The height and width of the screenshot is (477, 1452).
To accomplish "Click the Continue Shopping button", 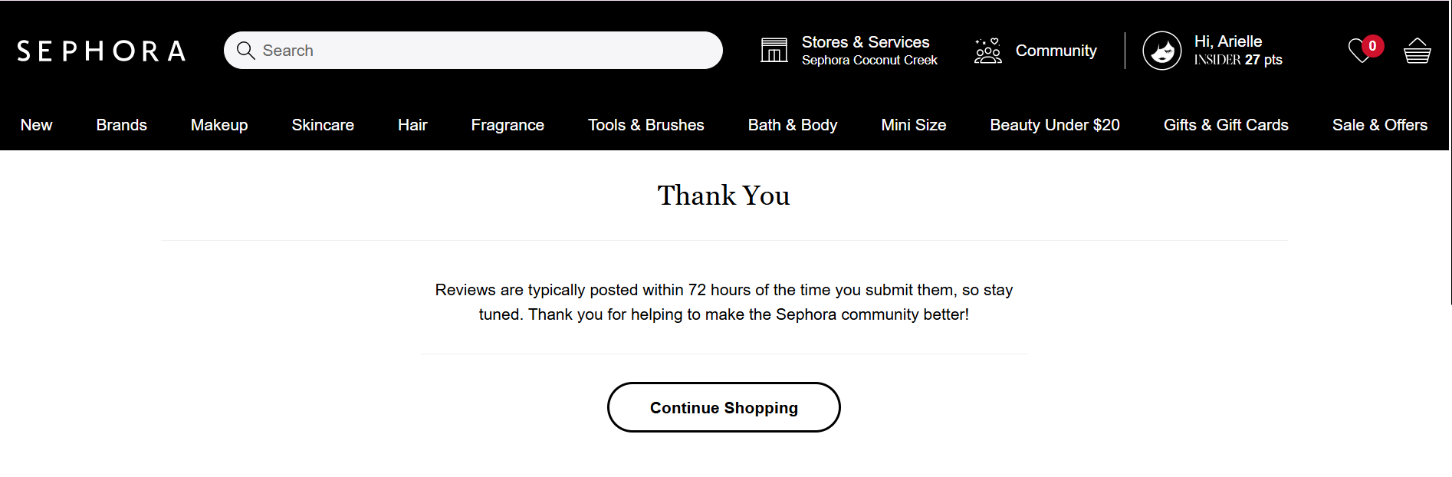I will 724,407.
